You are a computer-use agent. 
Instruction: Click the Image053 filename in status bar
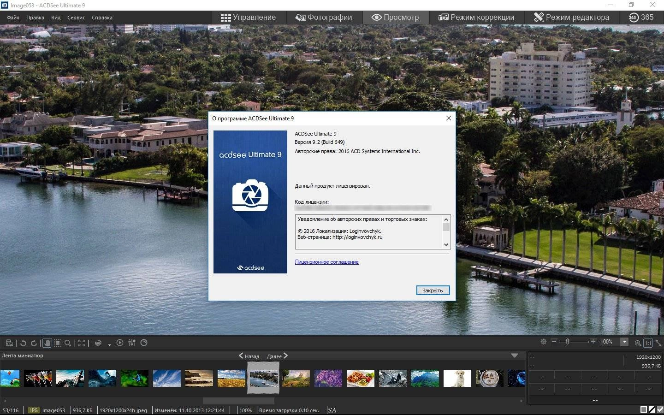click(x=53, y=410)
